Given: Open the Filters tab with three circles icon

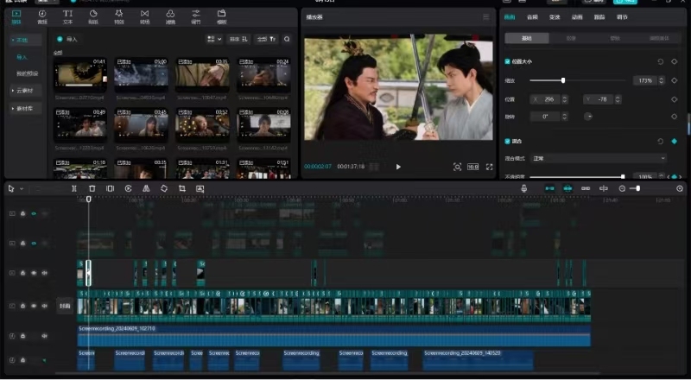Looking at the screenshot, I should [x=170, y=16].
